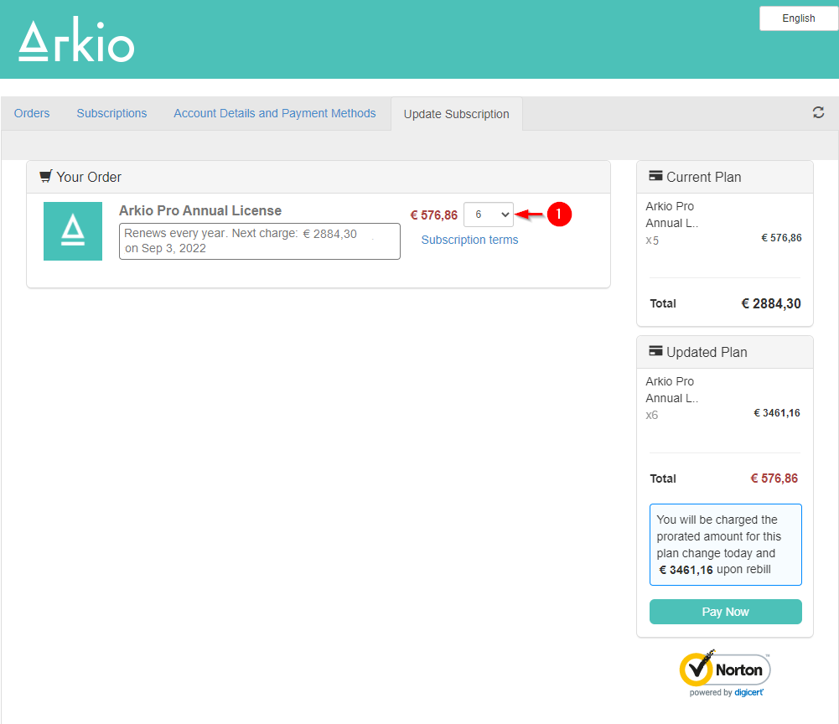This screenshot has height=724, width=839.
Task: Click the Updated Plan total € 576,86
Action: click(774, 478)
